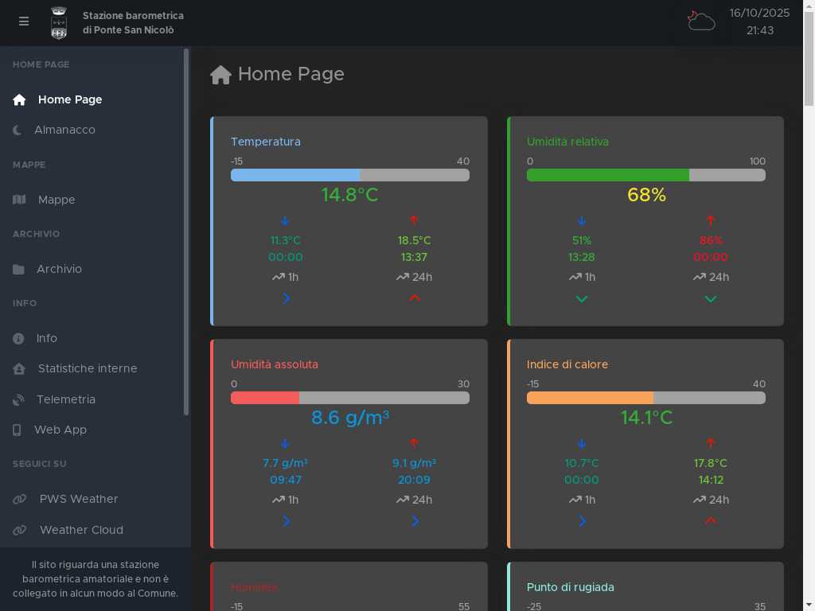Expand Umidità relativa 1h trend green chevron
Image resolution: width=815 pixels, height=611 pixels.
[x=582, y=299]
